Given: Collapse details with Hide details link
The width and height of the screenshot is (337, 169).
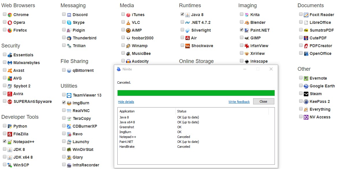Looking at the screenshot, I should 126,102.
